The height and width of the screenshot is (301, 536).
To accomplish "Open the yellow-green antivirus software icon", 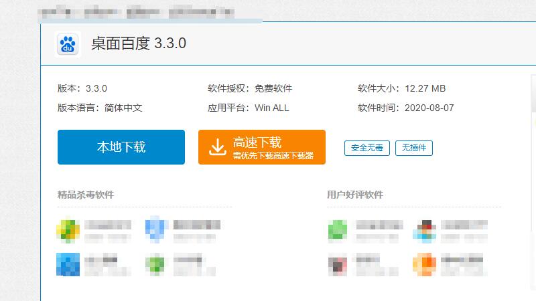I will (68, 230).
